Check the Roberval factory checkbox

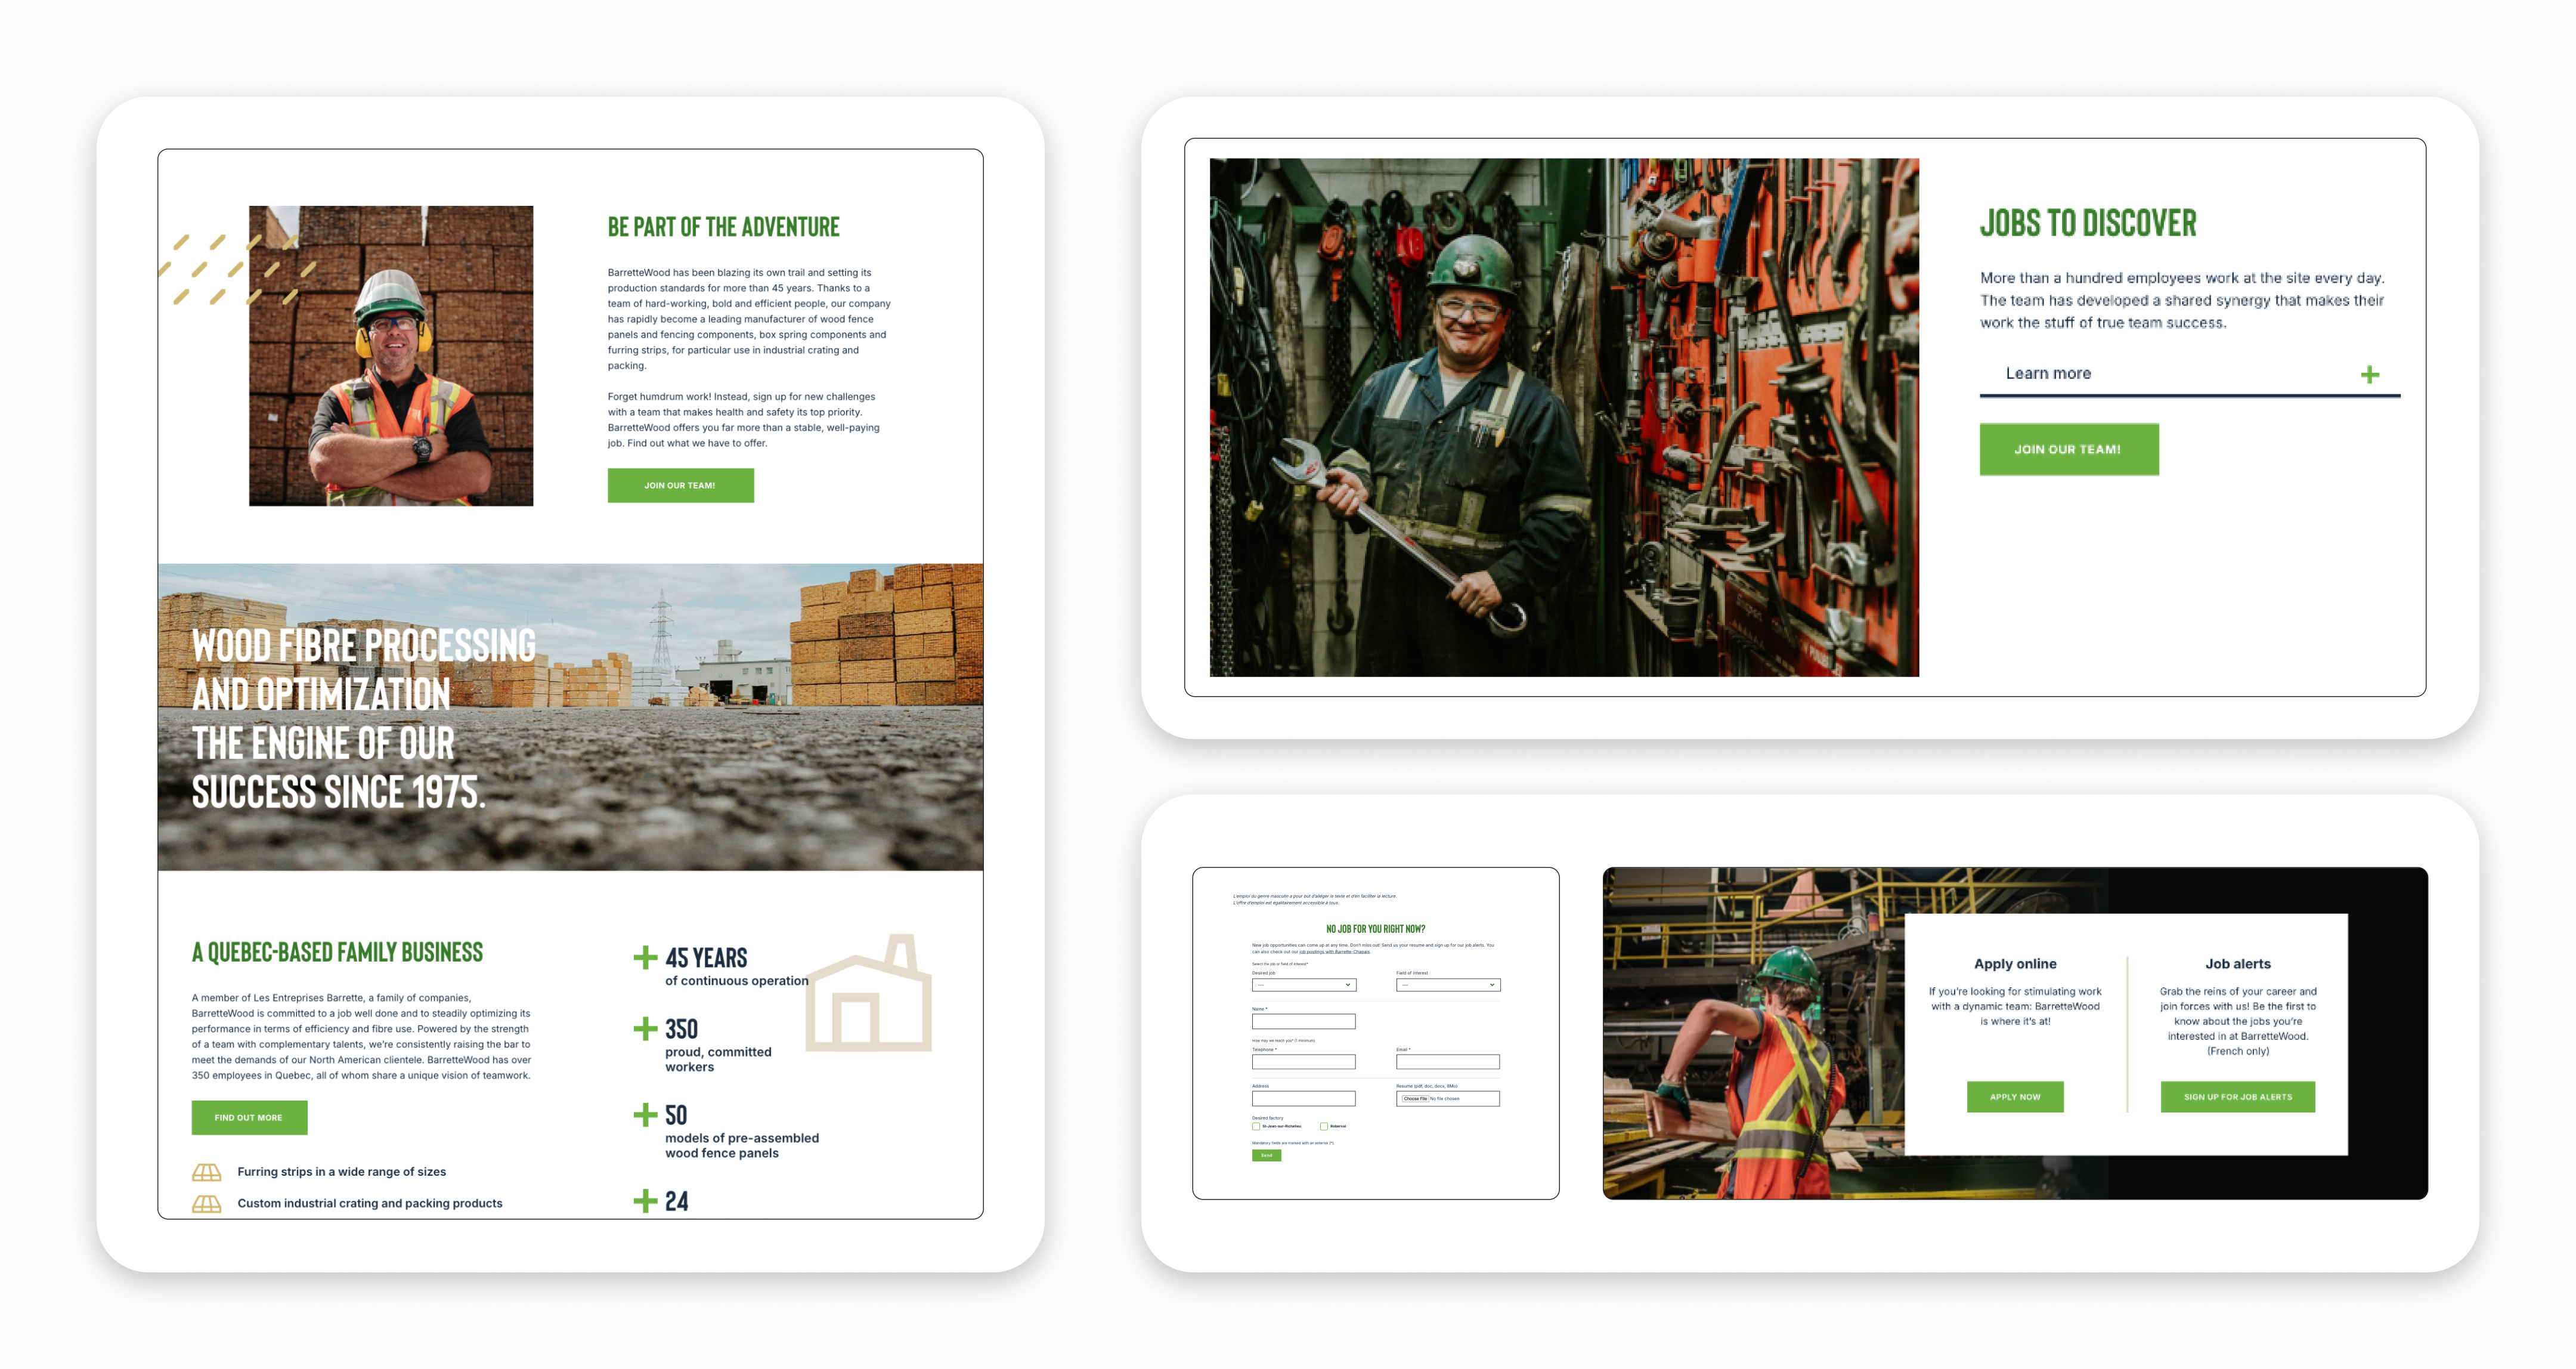[x=1324, y=1126]
